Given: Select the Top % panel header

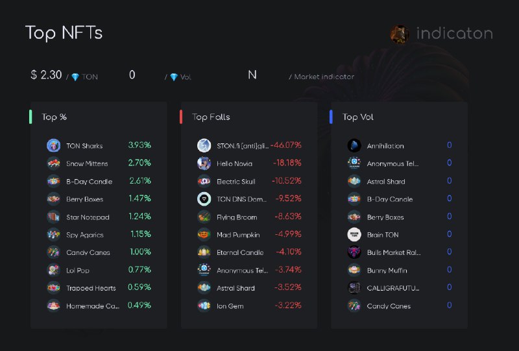Looking at the screenshot, I should coord(54,117).
